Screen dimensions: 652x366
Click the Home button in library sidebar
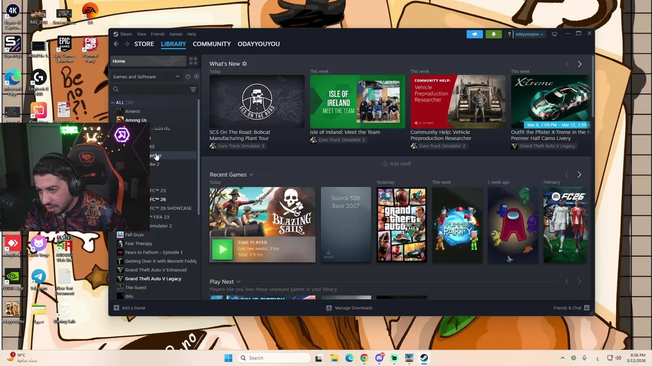click(149, 61)
